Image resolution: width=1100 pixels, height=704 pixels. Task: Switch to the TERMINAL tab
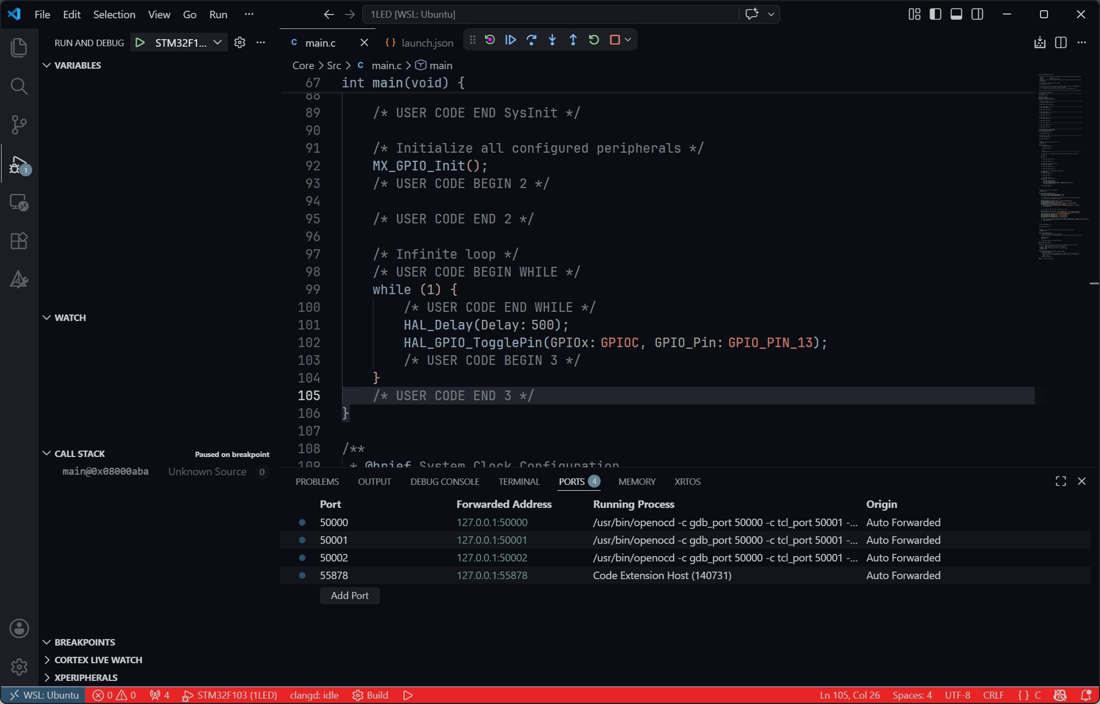pos(519,482)
